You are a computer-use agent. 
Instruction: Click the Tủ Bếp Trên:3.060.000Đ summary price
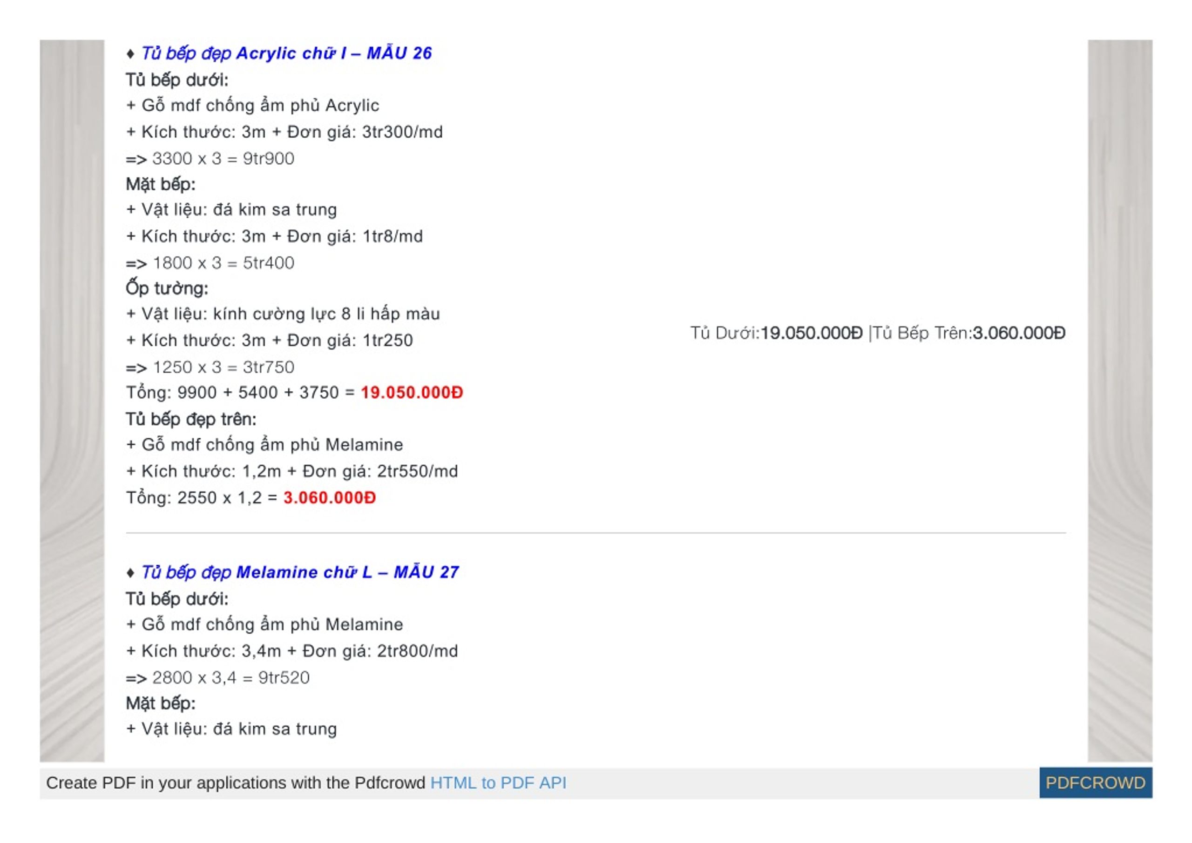[969, 333]
